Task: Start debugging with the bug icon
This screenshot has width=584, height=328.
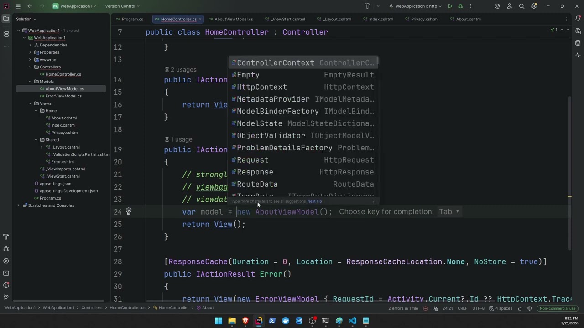Action: point(460,6)
